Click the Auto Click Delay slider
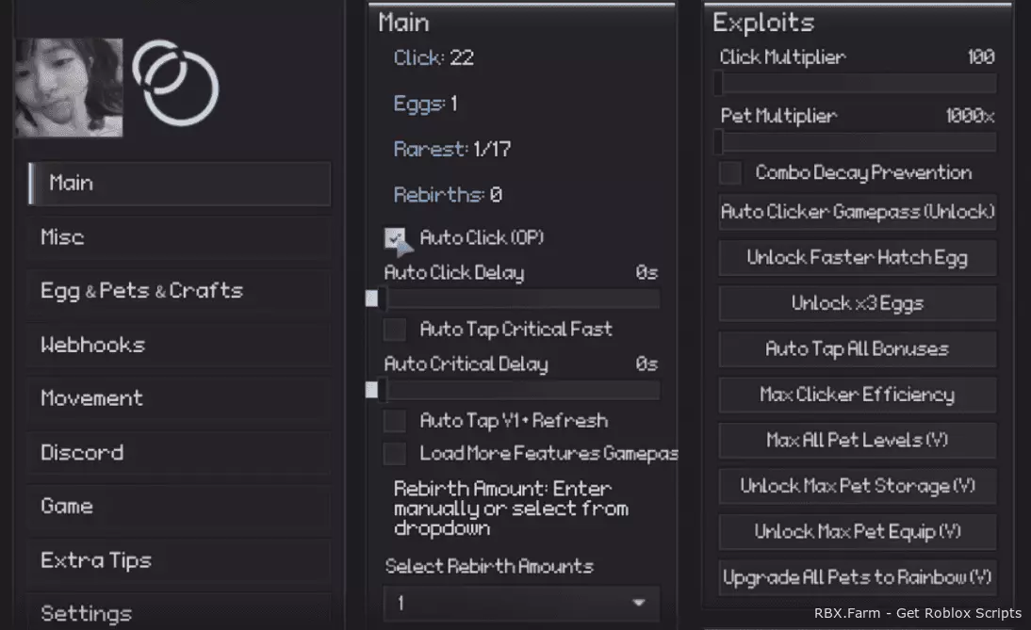The width and height of the screenshot is (1031, 630). tap(521, 299)
